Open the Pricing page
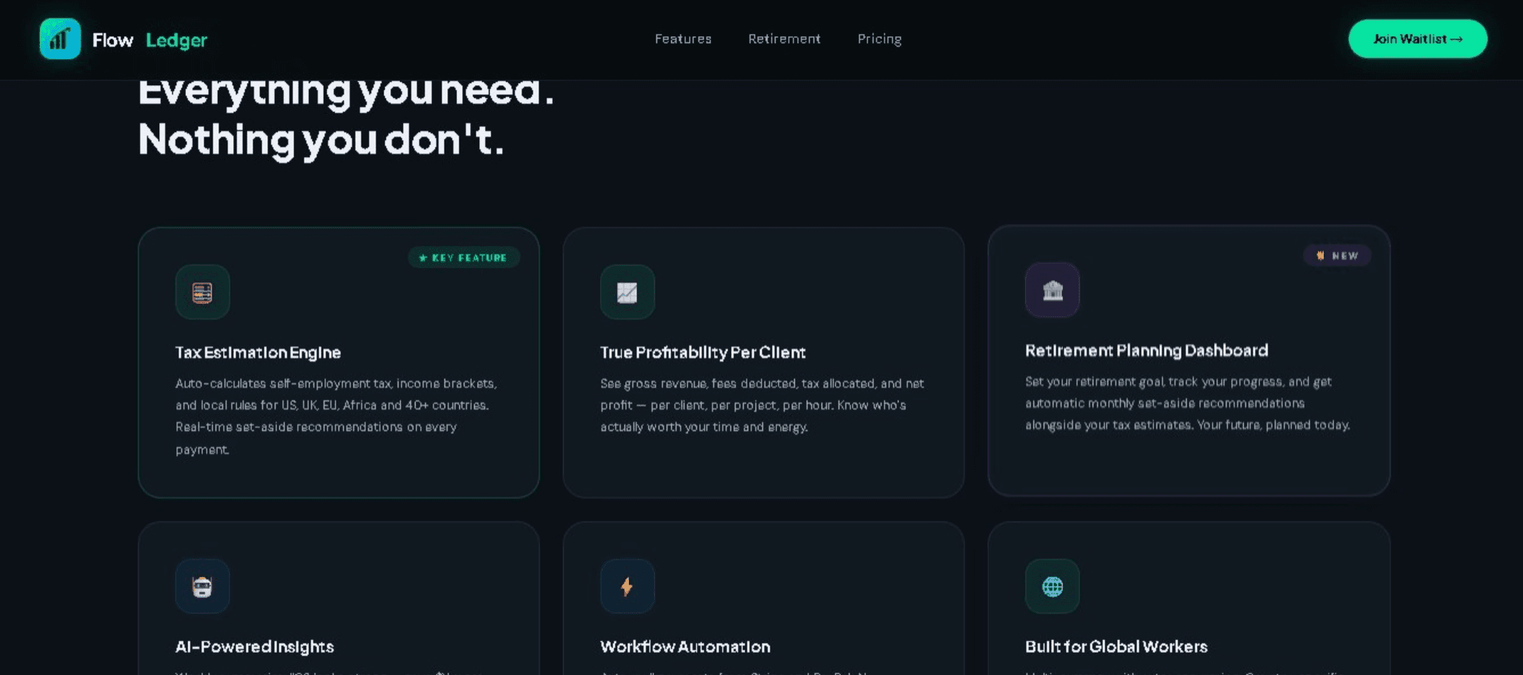Image resolution: width=1523 pixels, height=675 pixels. point(879,39)
